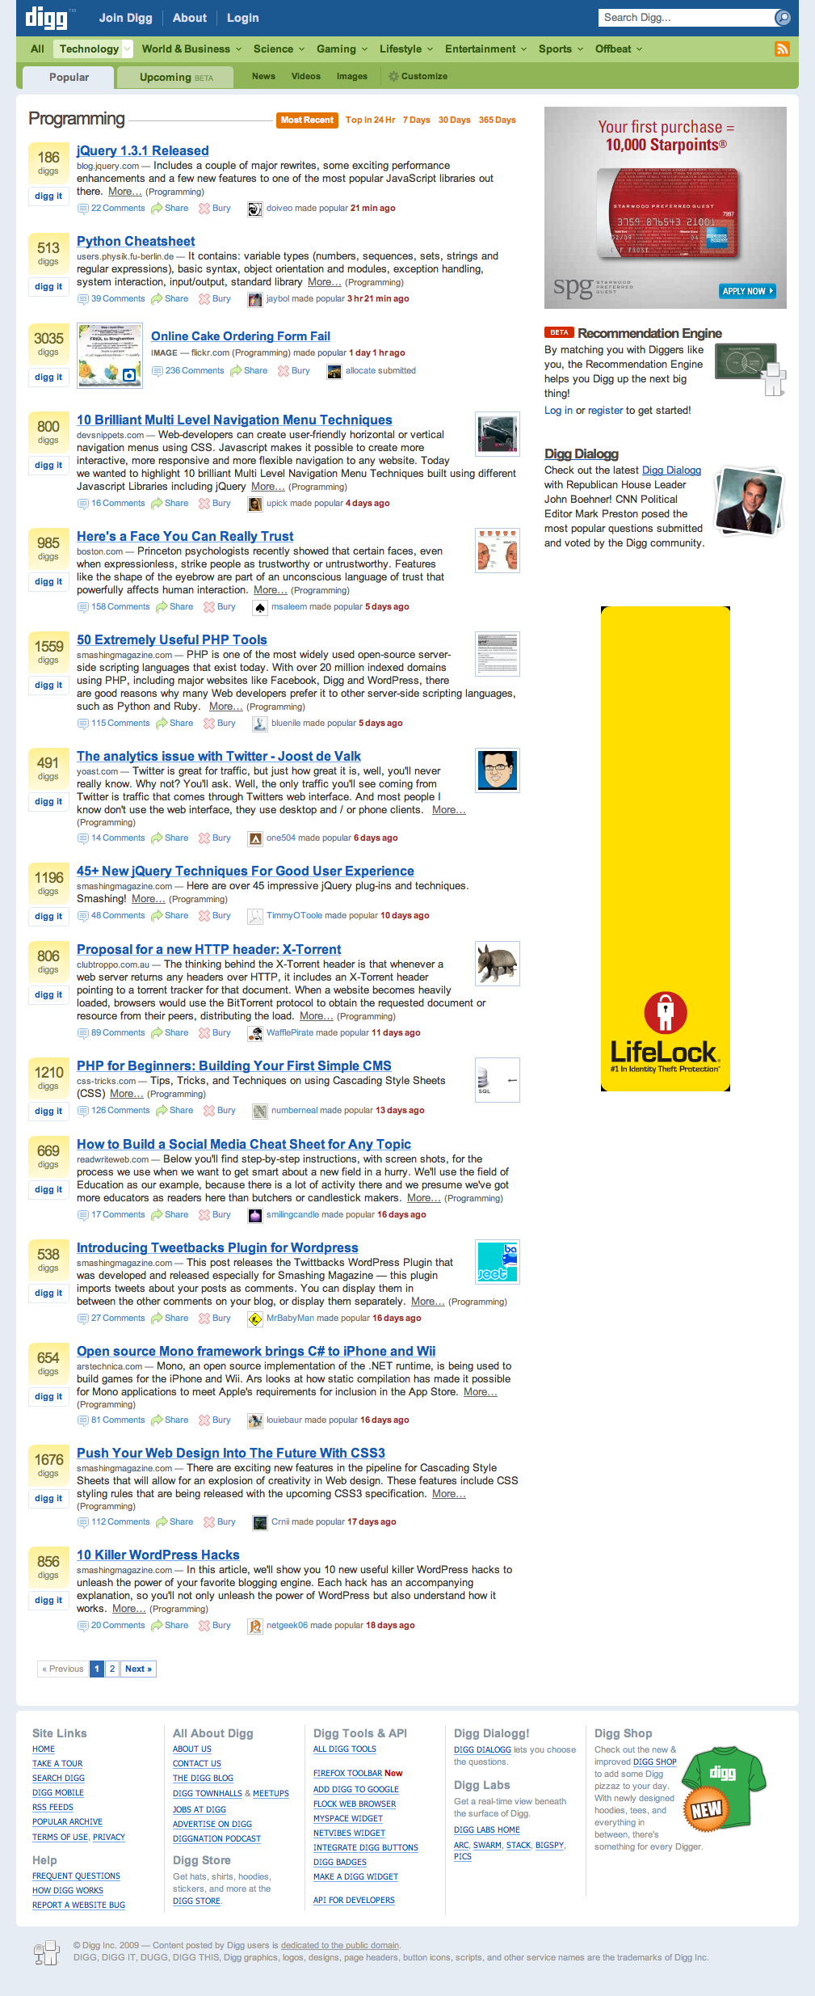Click green Digg t-shirt shop image

[723, 1790]
